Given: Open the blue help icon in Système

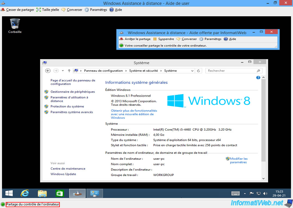Looking at the screenshot, I should [258, 77].
